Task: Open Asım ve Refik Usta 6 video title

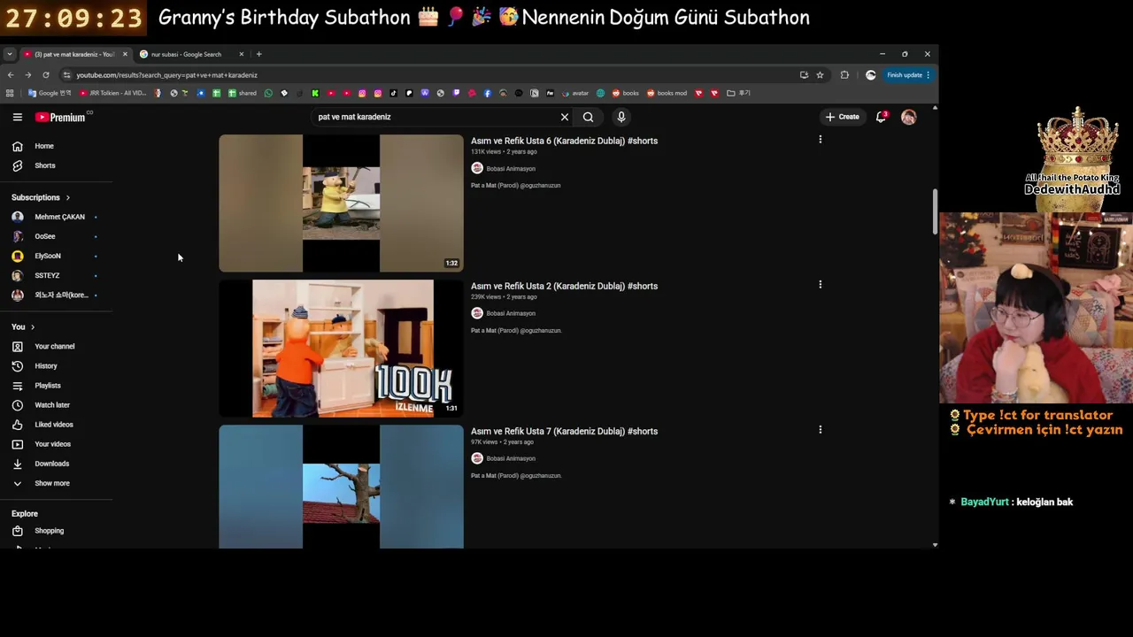Action: click(564, 141)
